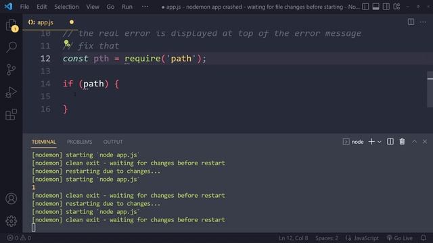
Task: Click the 'const' keyword
Action: 75,59
